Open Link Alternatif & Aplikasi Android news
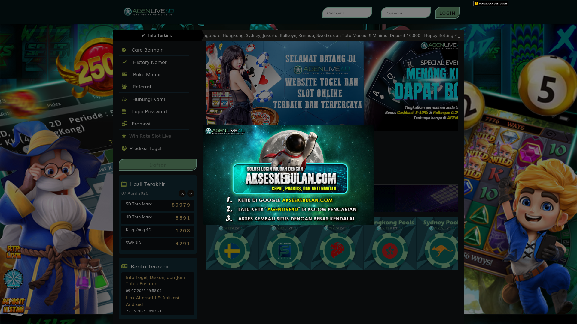 pyautogui.click(x=152, y=301)
